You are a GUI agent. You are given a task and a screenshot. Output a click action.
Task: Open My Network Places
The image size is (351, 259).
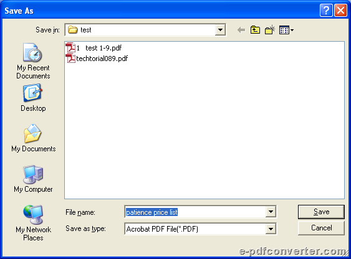pos(33,223)
